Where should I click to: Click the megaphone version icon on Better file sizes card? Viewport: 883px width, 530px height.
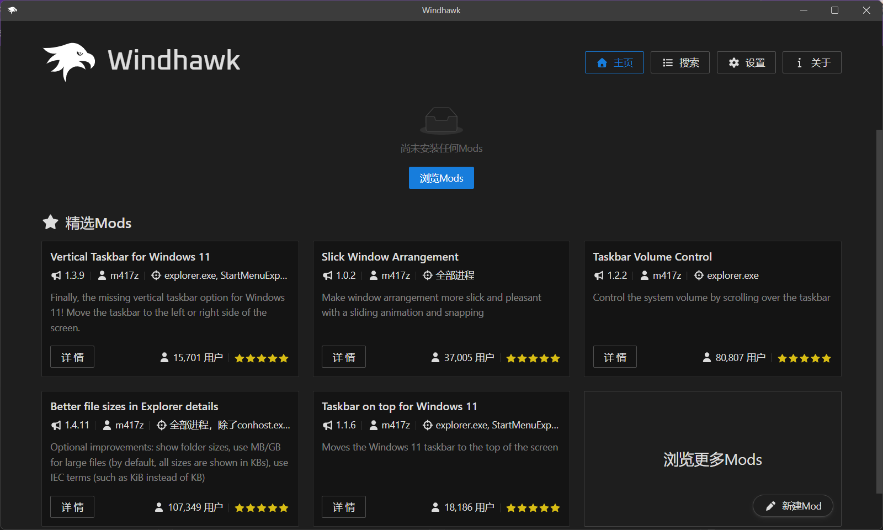click(56, 425)
